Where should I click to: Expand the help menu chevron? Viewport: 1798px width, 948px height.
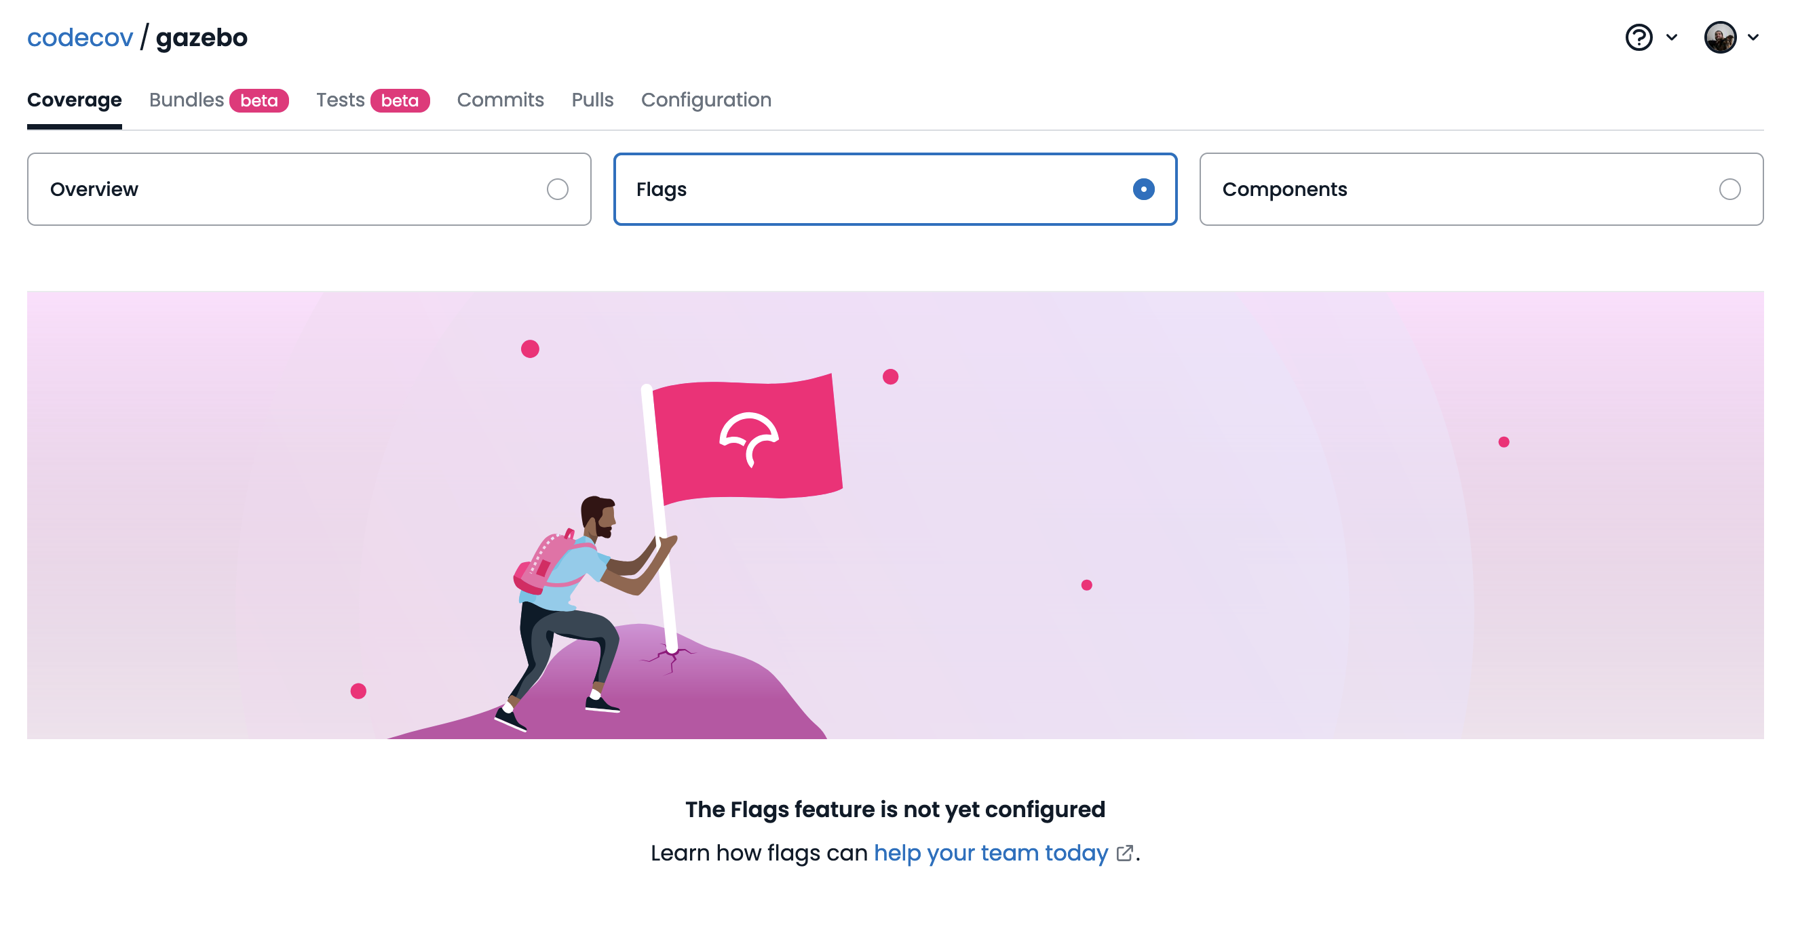click(1671, 37)
